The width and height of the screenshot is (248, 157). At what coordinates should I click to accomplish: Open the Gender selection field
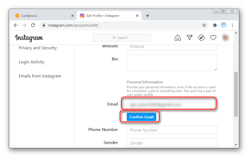coord(172,143)
